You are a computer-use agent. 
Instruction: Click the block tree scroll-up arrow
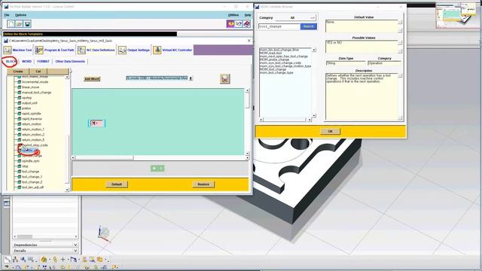pyautogui.click(x=67, y=77)
